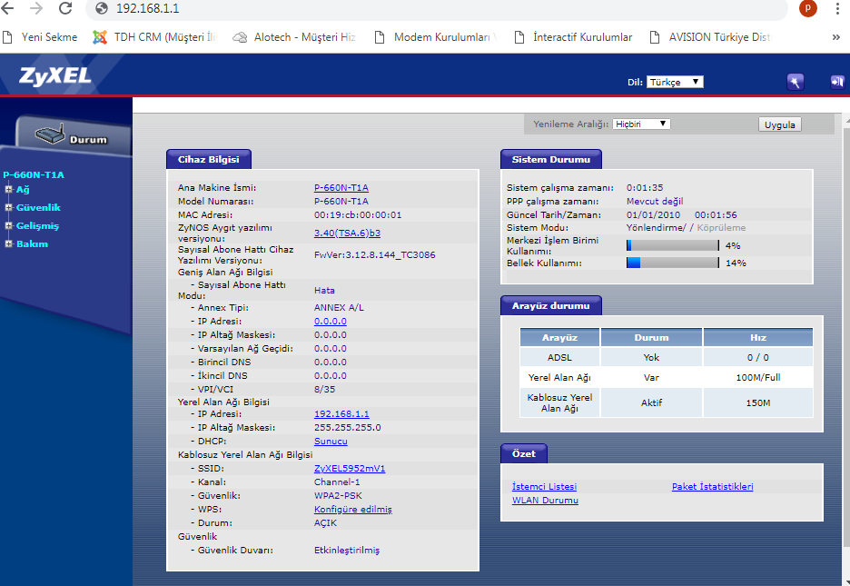
Task: Click the Durum table header
Action: (x=652, y=338)
